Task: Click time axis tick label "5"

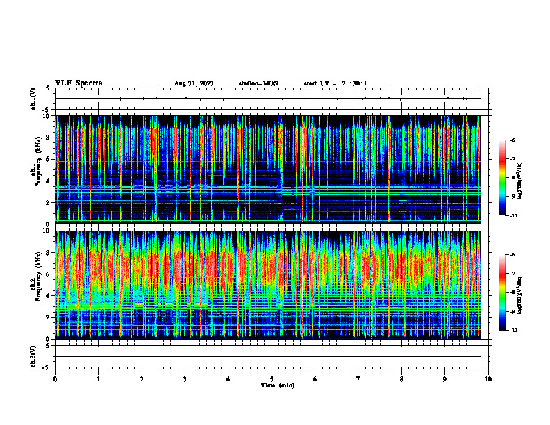Action: tap(272, 379)
